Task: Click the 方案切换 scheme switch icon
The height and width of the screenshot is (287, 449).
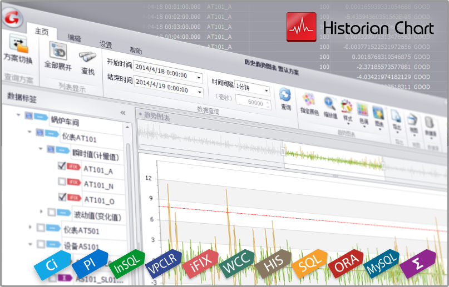Action: pyautogui.click(x=18, y=44)
